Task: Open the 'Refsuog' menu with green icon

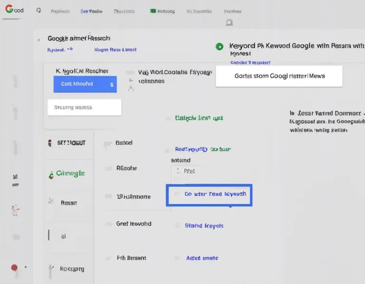Action: coord(163,11)
